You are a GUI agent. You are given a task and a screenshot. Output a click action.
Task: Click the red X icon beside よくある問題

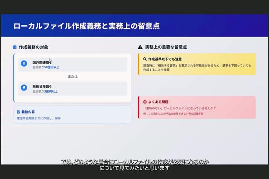pyautogui.click(x=145, y=102)
